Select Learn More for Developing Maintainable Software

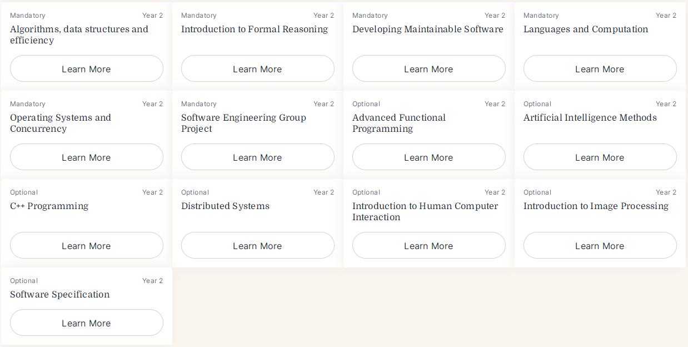pos(429,68)
